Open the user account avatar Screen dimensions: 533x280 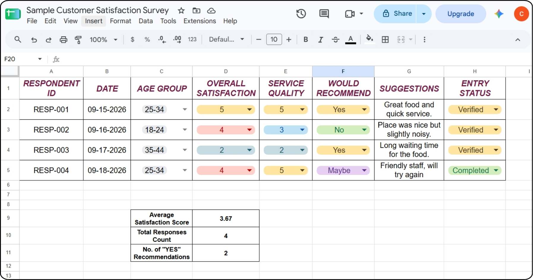coord(521,14)
